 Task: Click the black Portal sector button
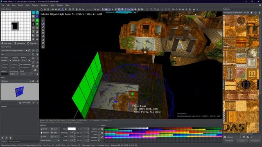(33, 24)
